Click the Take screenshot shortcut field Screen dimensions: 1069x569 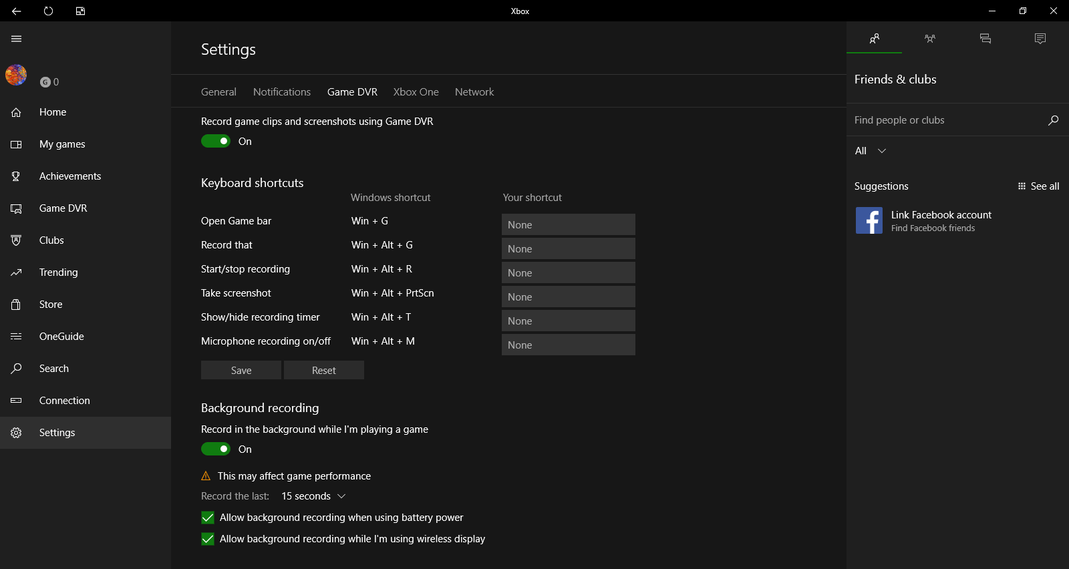[x=569, y=297]
